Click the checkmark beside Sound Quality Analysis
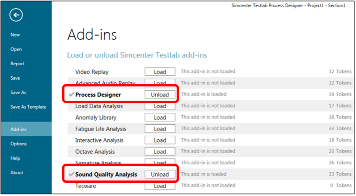 click(x=72, y=174)
